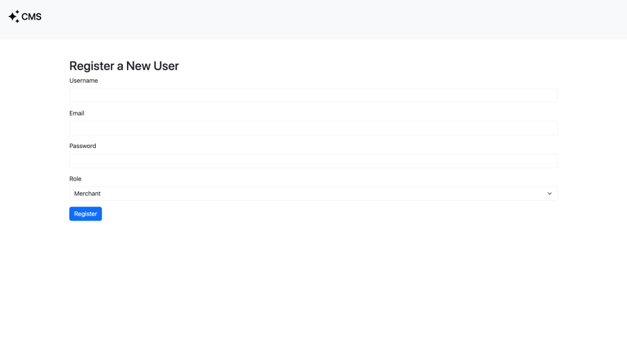Screen dimensions: 627x355
Task: Focus the Username text input
Action: [x=313, y=95]
